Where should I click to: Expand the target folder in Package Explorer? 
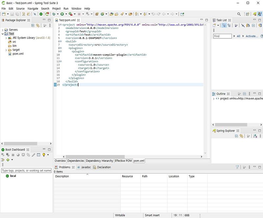[6, 50]
